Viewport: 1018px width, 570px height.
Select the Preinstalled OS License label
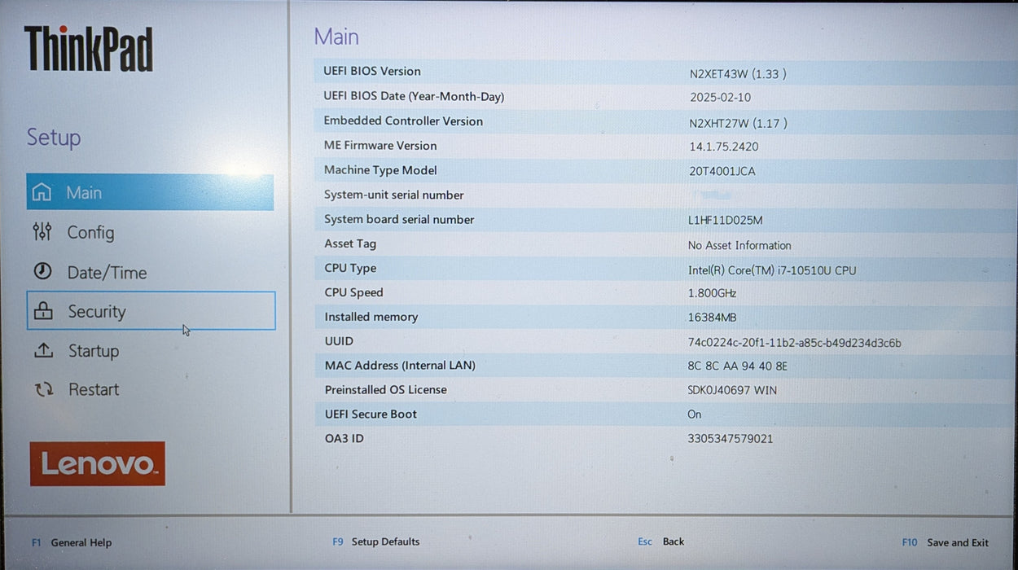click(x=386, y=389)
